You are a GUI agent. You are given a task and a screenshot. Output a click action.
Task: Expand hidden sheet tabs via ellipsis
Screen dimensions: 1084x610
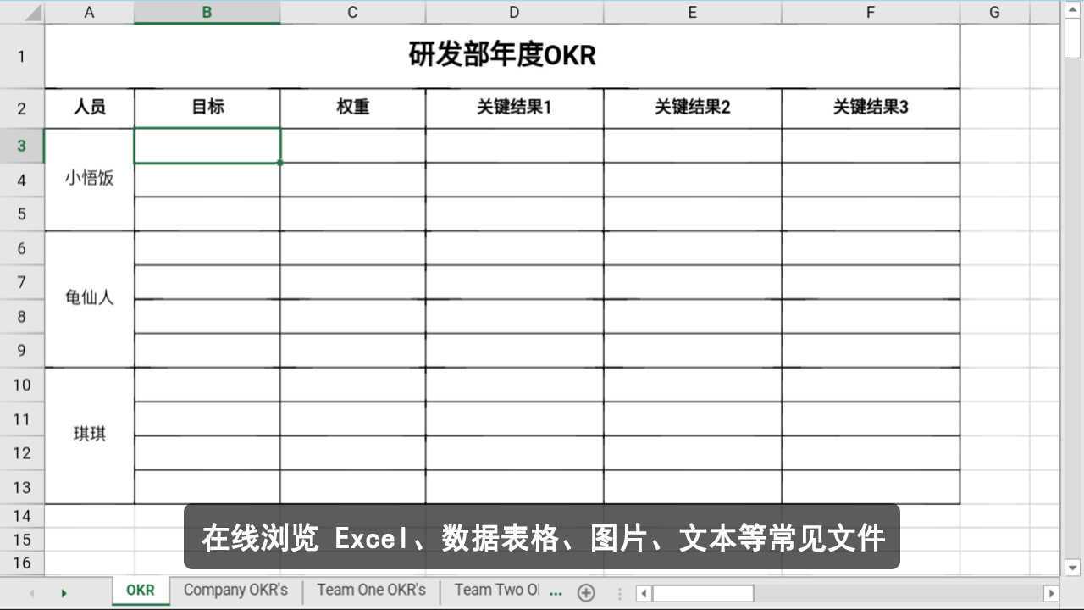556,593
